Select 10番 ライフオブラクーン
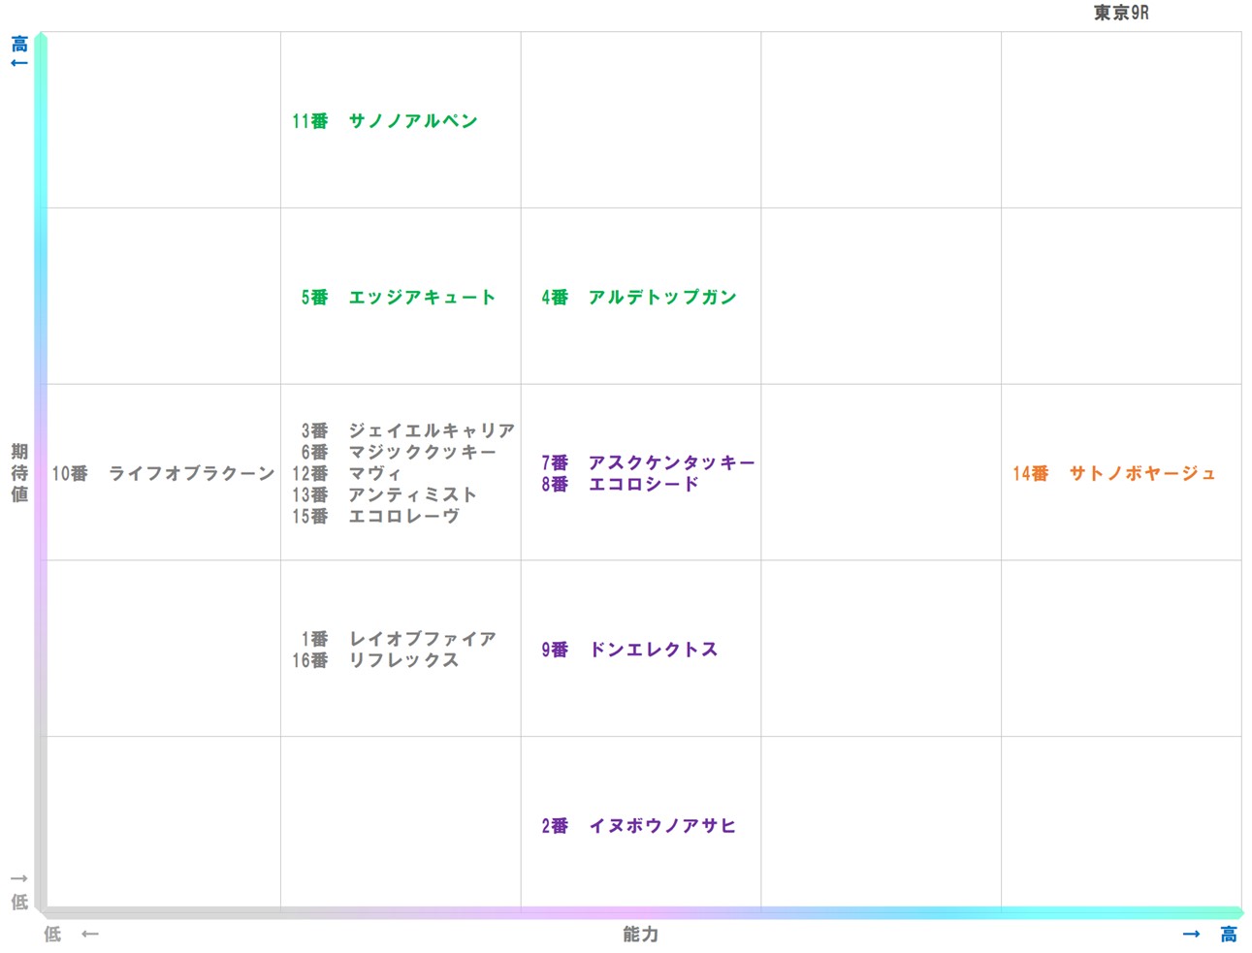Screen dimensions: 1252x953 (161, 473)
